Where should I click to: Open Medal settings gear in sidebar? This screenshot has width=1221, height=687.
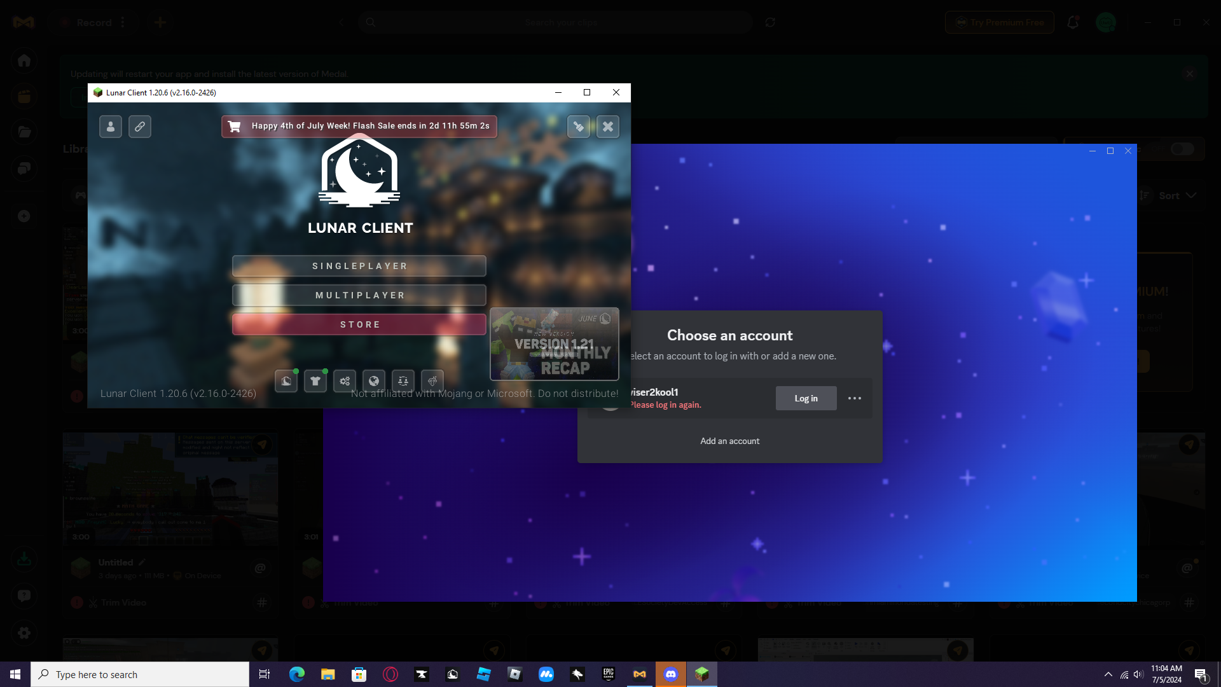tap(24, 633)
